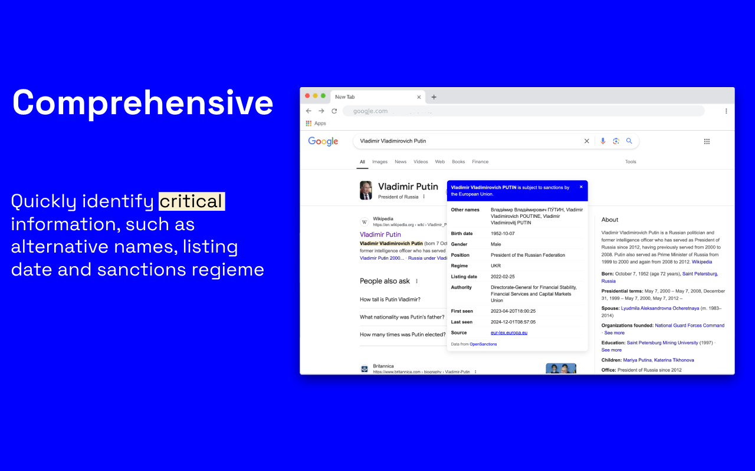Click the birth date value 1952-10-07

click(x=503, y=234)
